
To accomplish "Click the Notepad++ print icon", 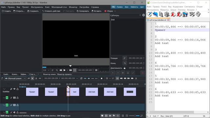I will coord(185,14).
